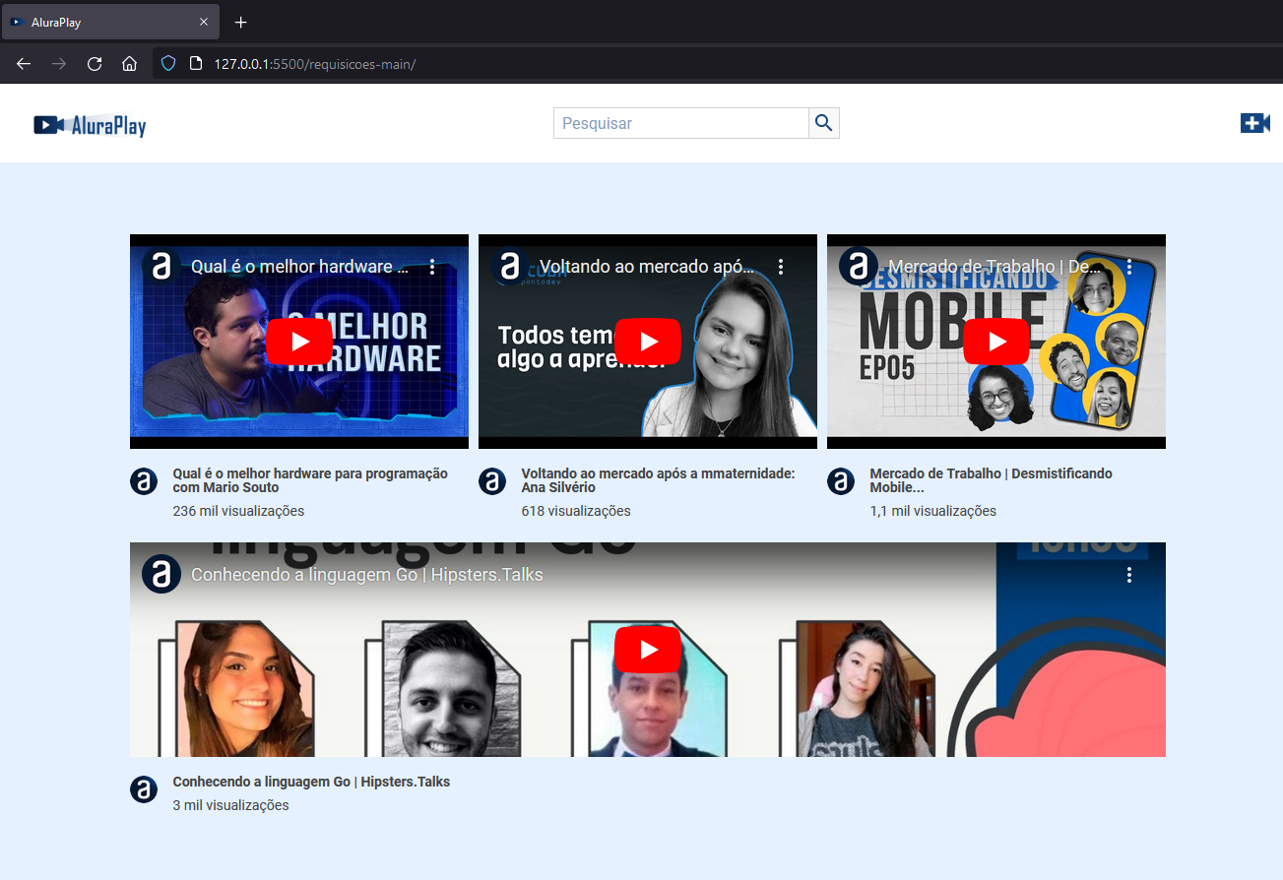Screen dimensions: 1283x880
Task: Click embedded title 'Mercado de Trabalho | De...'
Action: coord(995,267)
